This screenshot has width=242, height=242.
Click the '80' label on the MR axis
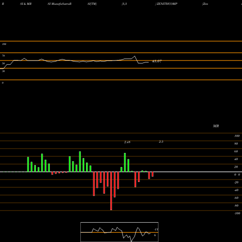[x=236, y=144]
